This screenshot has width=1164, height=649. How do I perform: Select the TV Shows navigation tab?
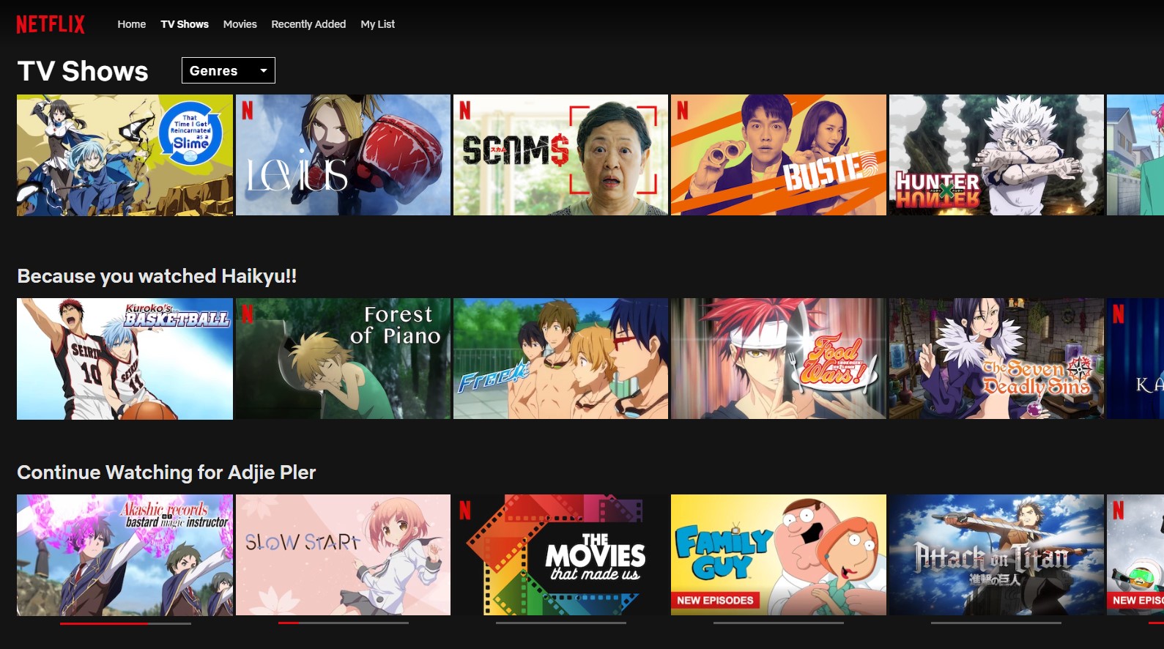(185, 24)
